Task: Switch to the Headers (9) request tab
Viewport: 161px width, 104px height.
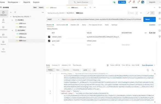Action: click(x=75, y=25)
